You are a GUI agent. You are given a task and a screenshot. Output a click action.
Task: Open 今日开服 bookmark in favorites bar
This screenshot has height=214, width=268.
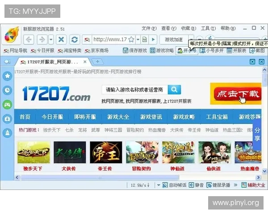click(42, 50)
